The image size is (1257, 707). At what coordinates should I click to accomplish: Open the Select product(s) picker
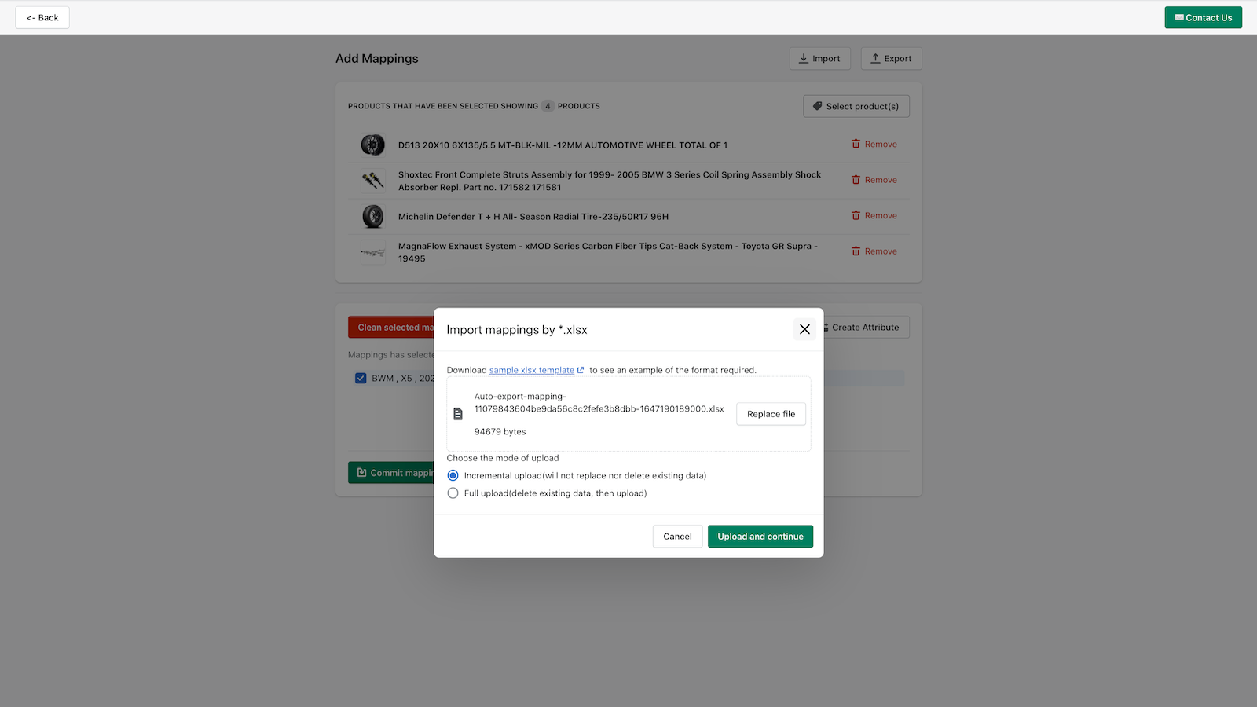856,106
